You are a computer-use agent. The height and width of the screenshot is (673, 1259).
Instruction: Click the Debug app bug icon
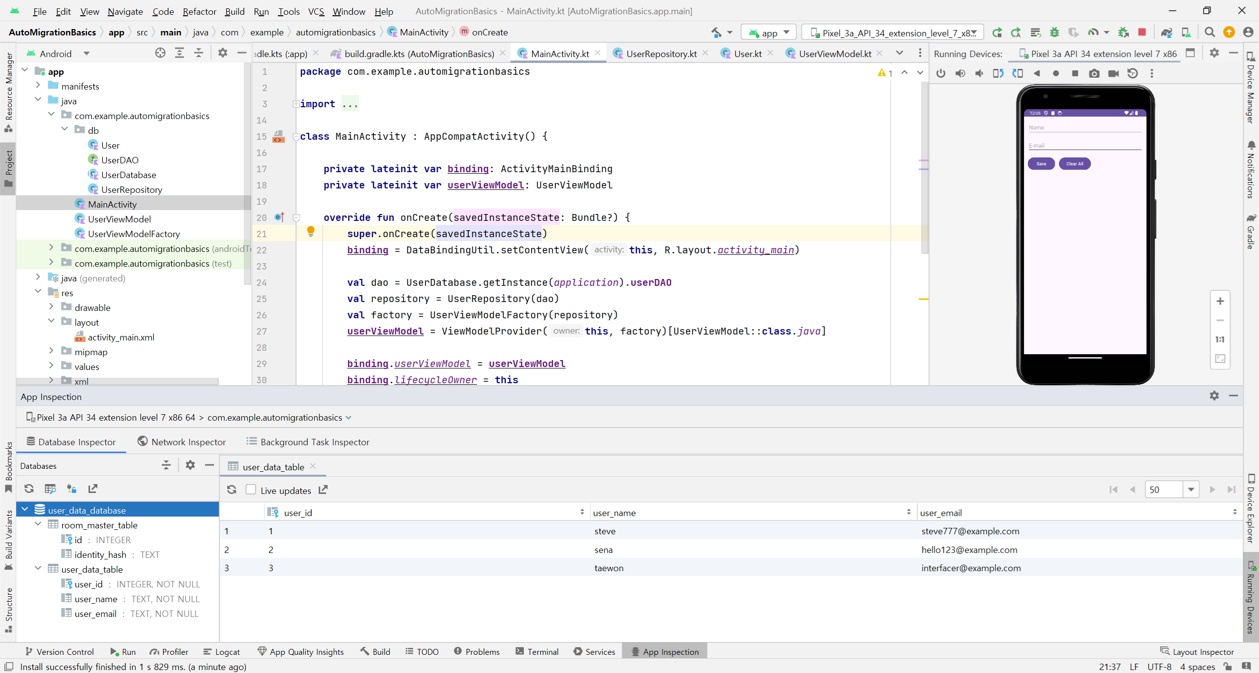point(1054,32)
